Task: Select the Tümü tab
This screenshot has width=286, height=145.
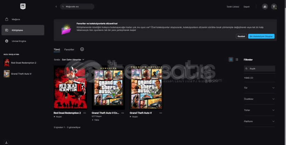Action: [57, 49]
